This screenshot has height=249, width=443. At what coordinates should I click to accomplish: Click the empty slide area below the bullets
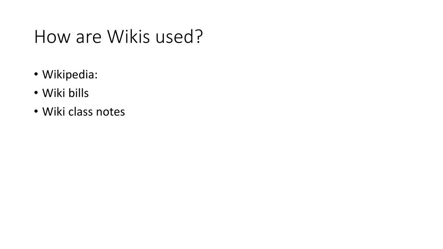tap(221, 181)
